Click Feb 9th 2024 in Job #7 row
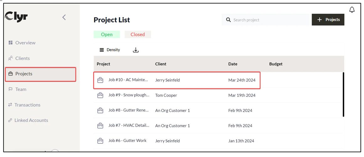The image size is (364, 157). (240, 126)
